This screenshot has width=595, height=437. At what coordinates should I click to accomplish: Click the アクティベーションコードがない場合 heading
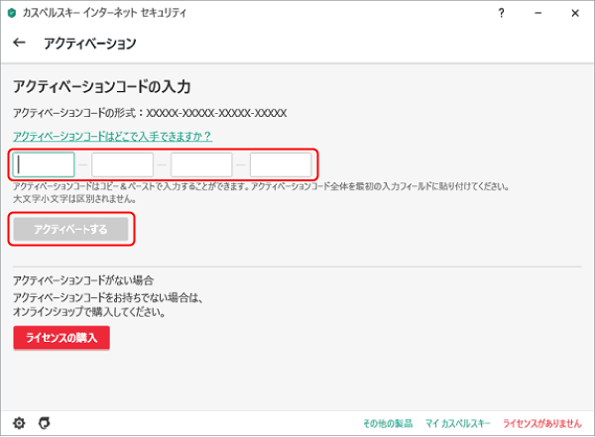click(x=83, y=280)
